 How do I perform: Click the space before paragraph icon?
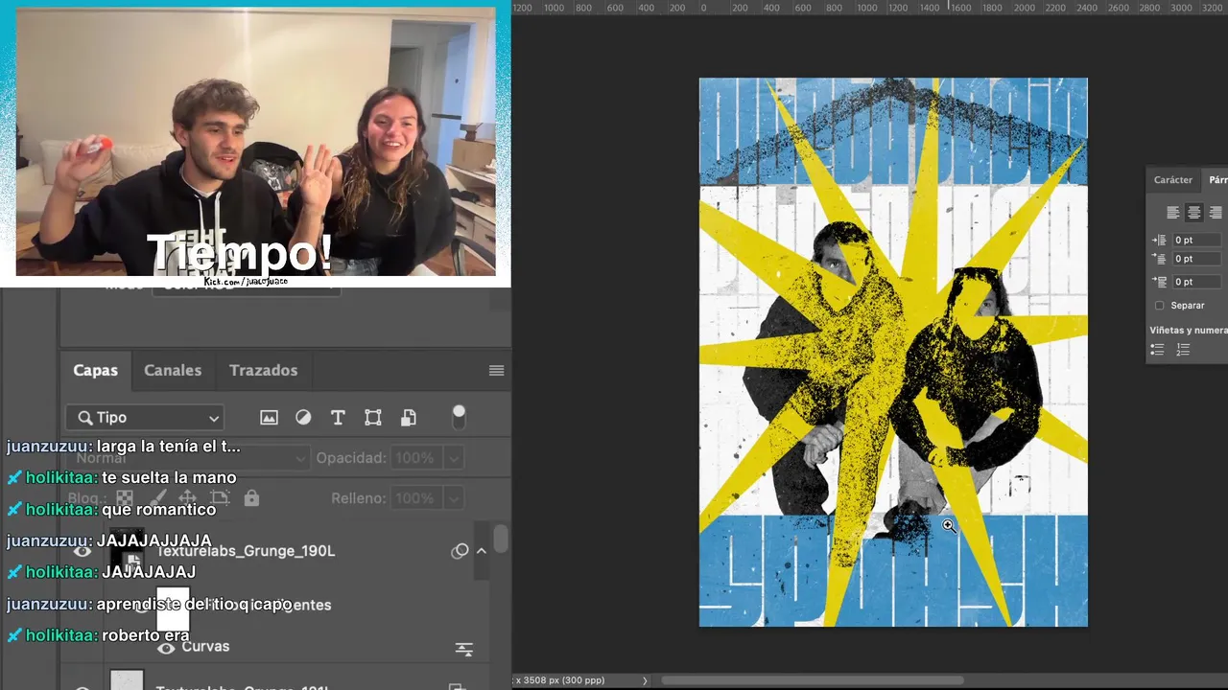coord(1160,282)
